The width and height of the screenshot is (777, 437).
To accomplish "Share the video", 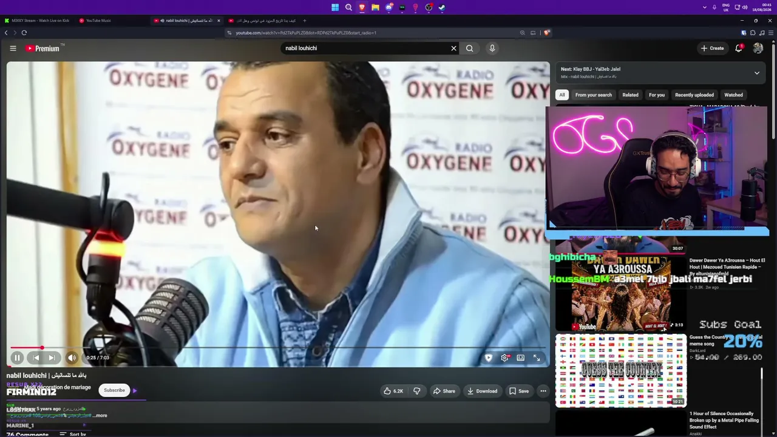I will [444, 391].
